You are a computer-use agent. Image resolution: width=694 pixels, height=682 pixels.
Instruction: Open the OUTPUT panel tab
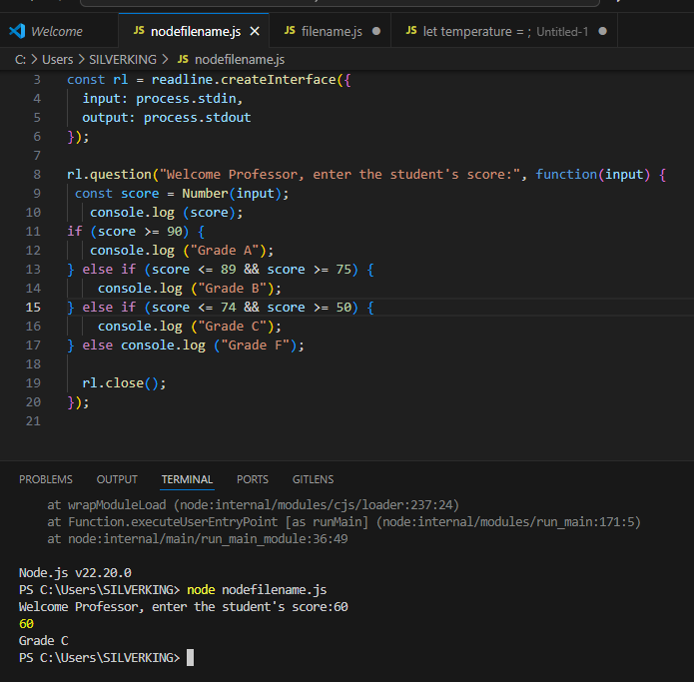click(x=117, y=479)
